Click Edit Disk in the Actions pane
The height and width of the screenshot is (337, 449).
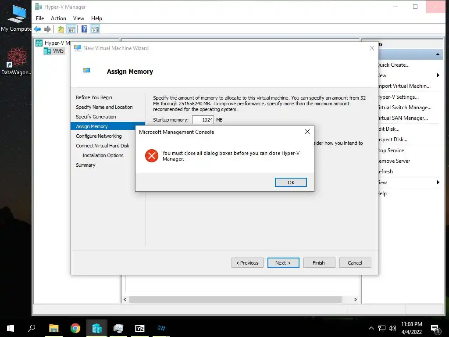coord(389,129)
